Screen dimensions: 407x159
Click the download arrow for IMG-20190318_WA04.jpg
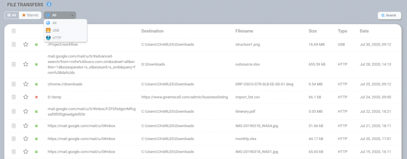click(37, 126)
